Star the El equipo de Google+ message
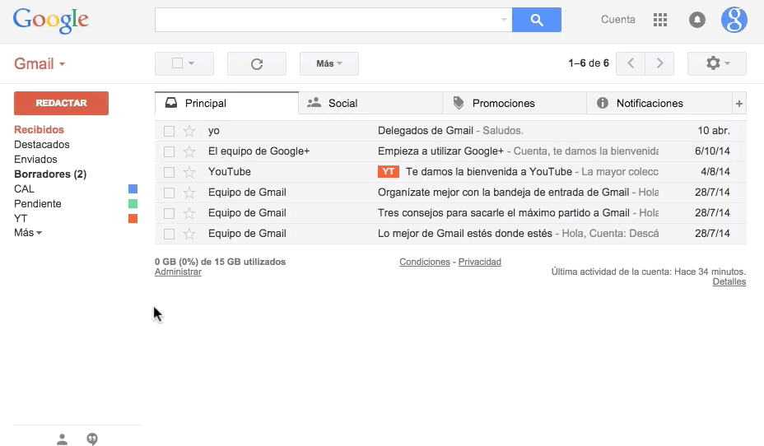This screenshot has height=446, width=764. coord(189,152)
